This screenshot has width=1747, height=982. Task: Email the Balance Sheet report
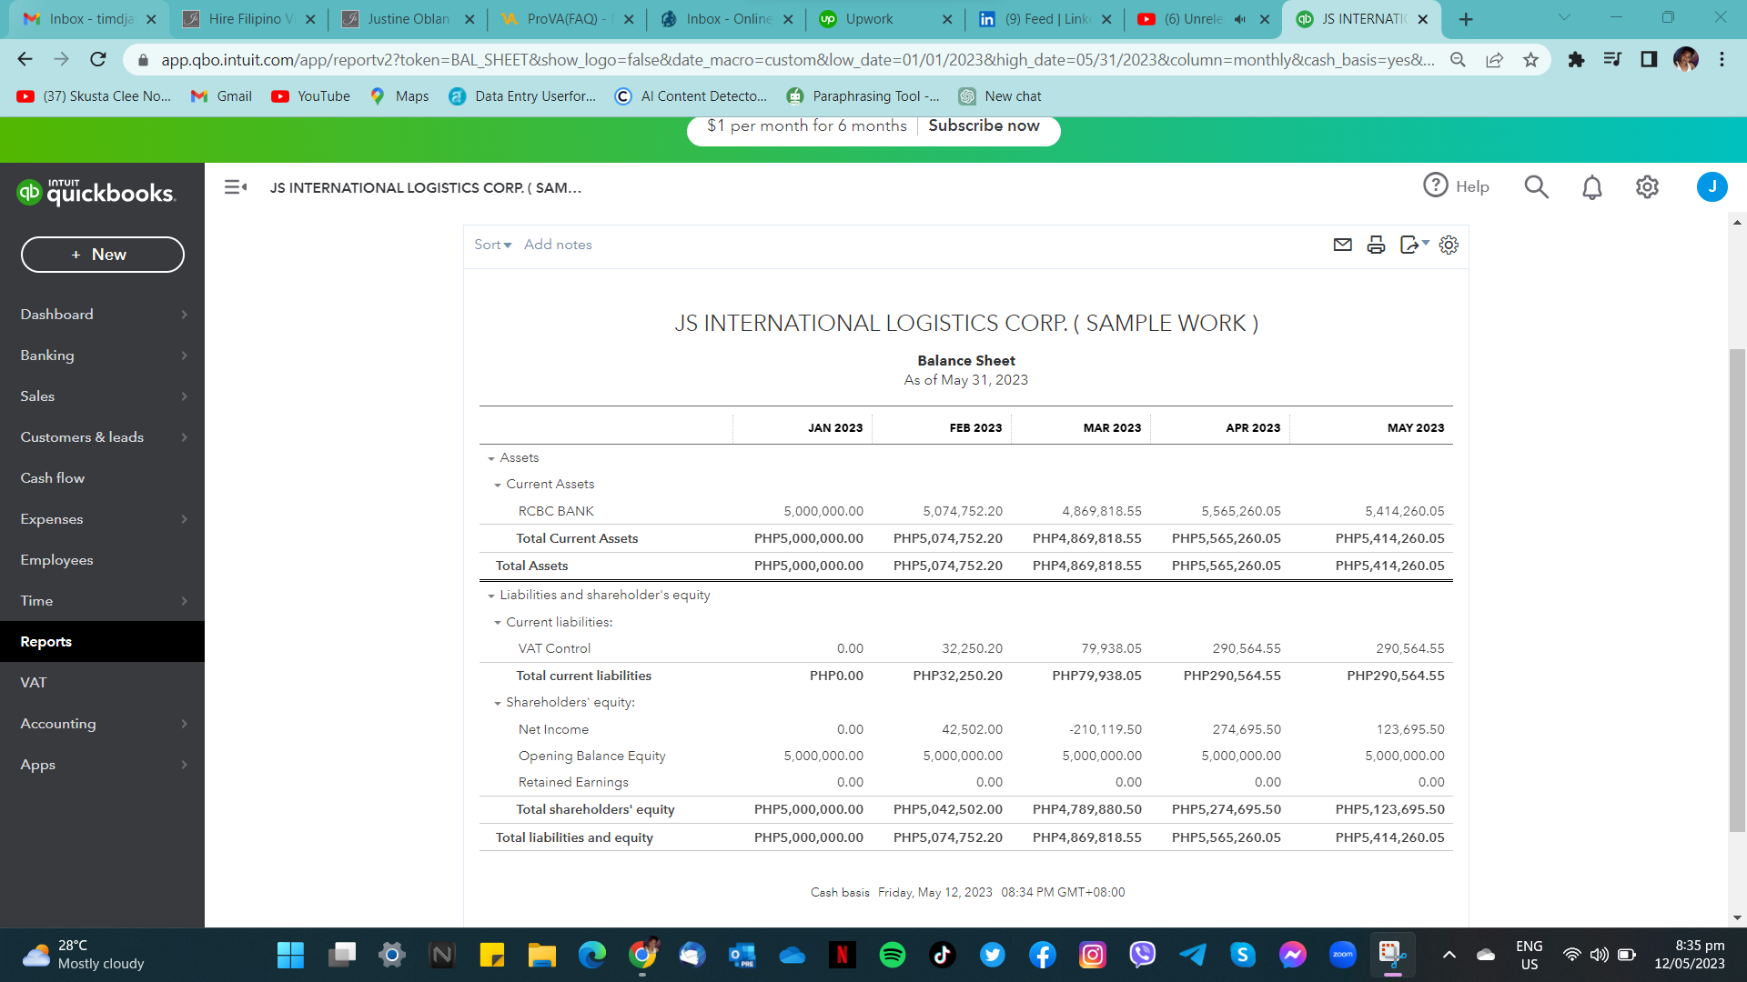(x=1342, y=245)
